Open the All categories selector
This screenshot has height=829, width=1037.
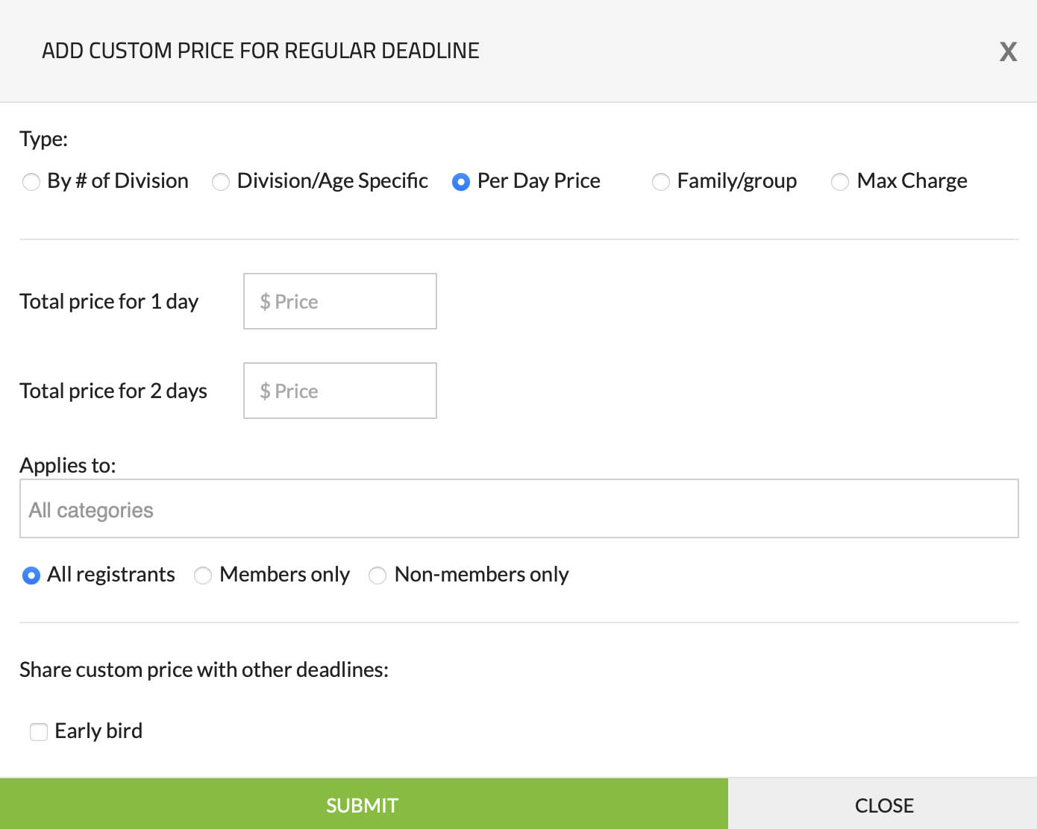pos(518,509)
